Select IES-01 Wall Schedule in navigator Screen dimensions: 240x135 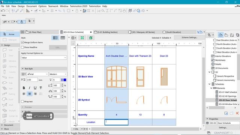(x=226, y=92)
